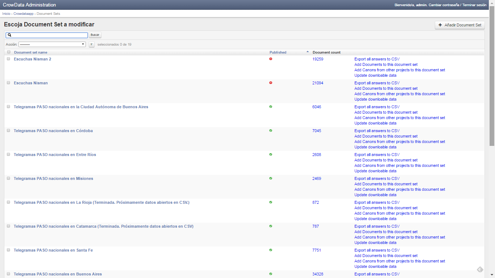Open Telegramas PASO nacionales en Buenos Aires

coord(58,274)
